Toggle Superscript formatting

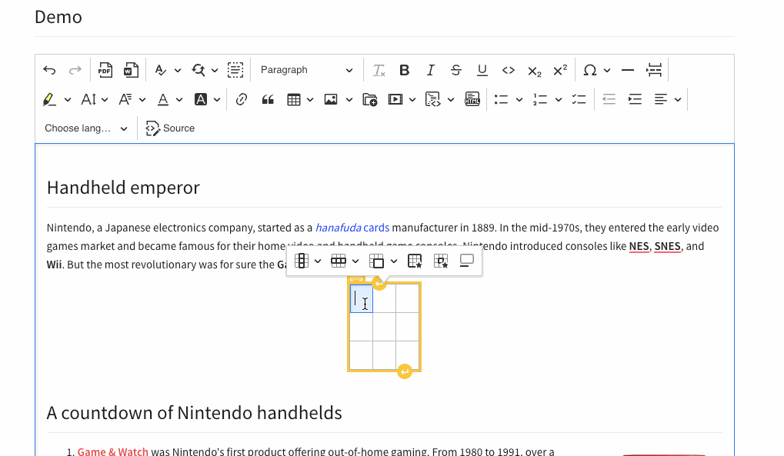[560, 70]
